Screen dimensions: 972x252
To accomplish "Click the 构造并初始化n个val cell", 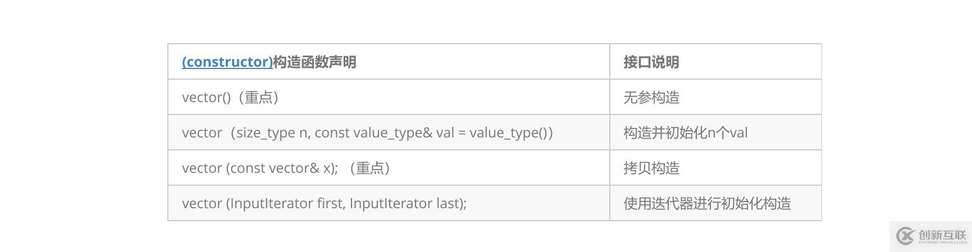I will click(715, 132).
